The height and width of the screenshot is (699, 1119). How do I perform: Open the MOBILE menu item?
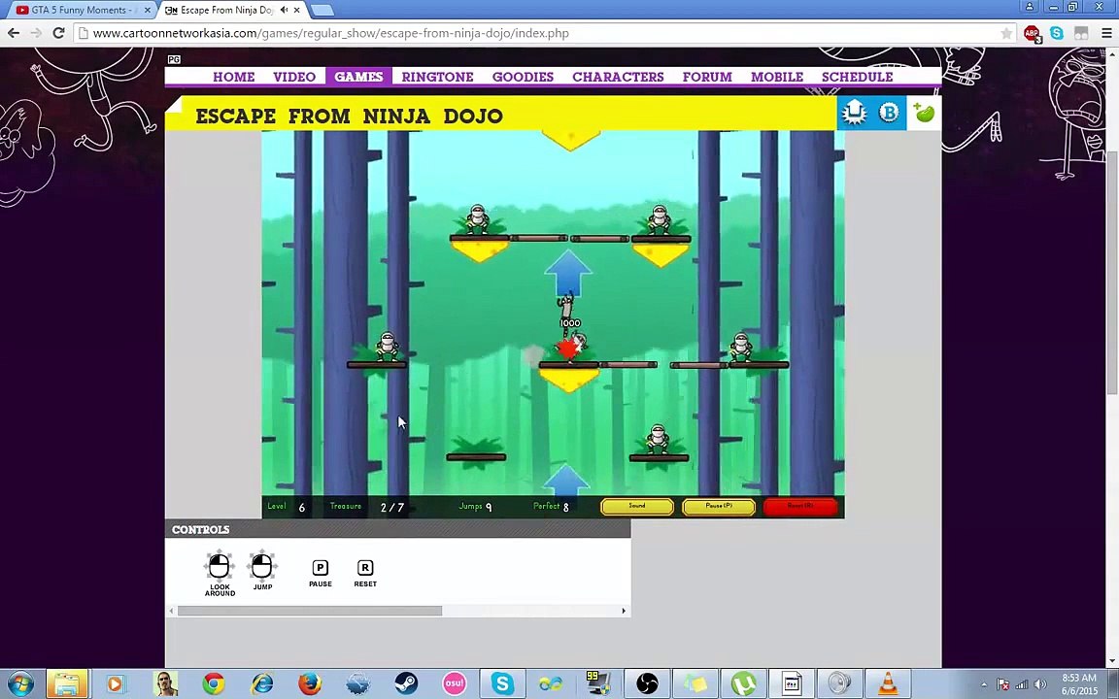(777, 77)
